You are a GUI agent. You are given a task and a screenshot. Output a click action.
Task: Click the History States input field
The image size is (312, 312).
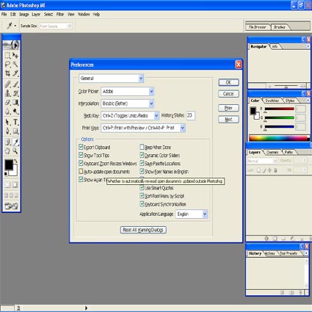pos(191,115)
